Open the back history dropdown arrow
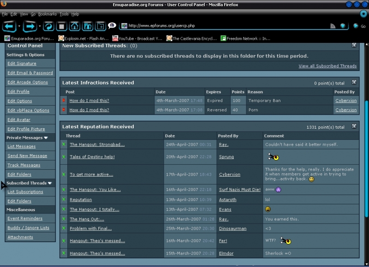369x267 pixels. pyautogui.click(x=19, y=26)
